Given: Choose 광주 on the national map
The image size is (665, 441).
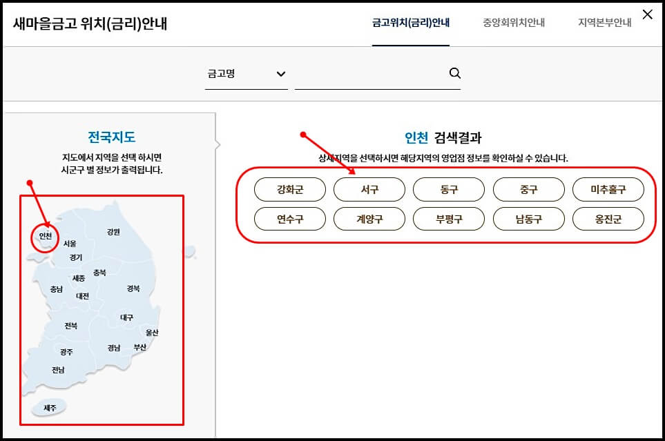Looking at the screenshot, I should 66,352.
